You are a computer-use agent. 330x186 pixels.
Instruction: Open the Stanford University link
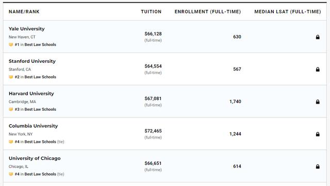pos(32,61)
